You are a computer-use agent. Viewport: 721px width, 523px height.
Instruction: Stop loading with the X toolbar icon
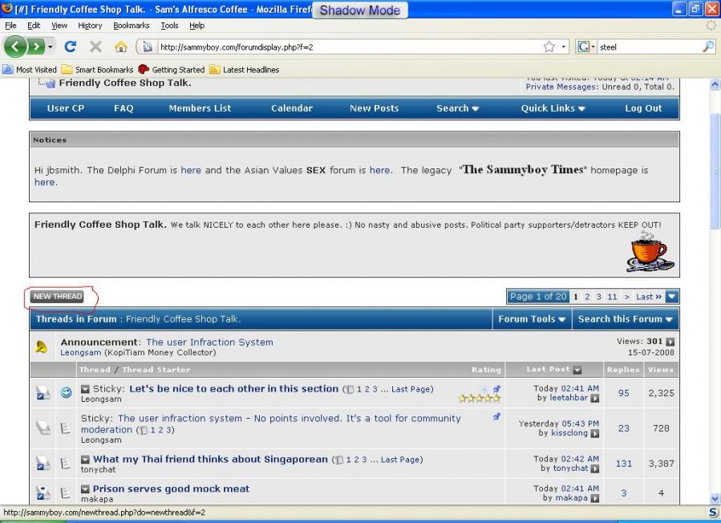[95, 47]
